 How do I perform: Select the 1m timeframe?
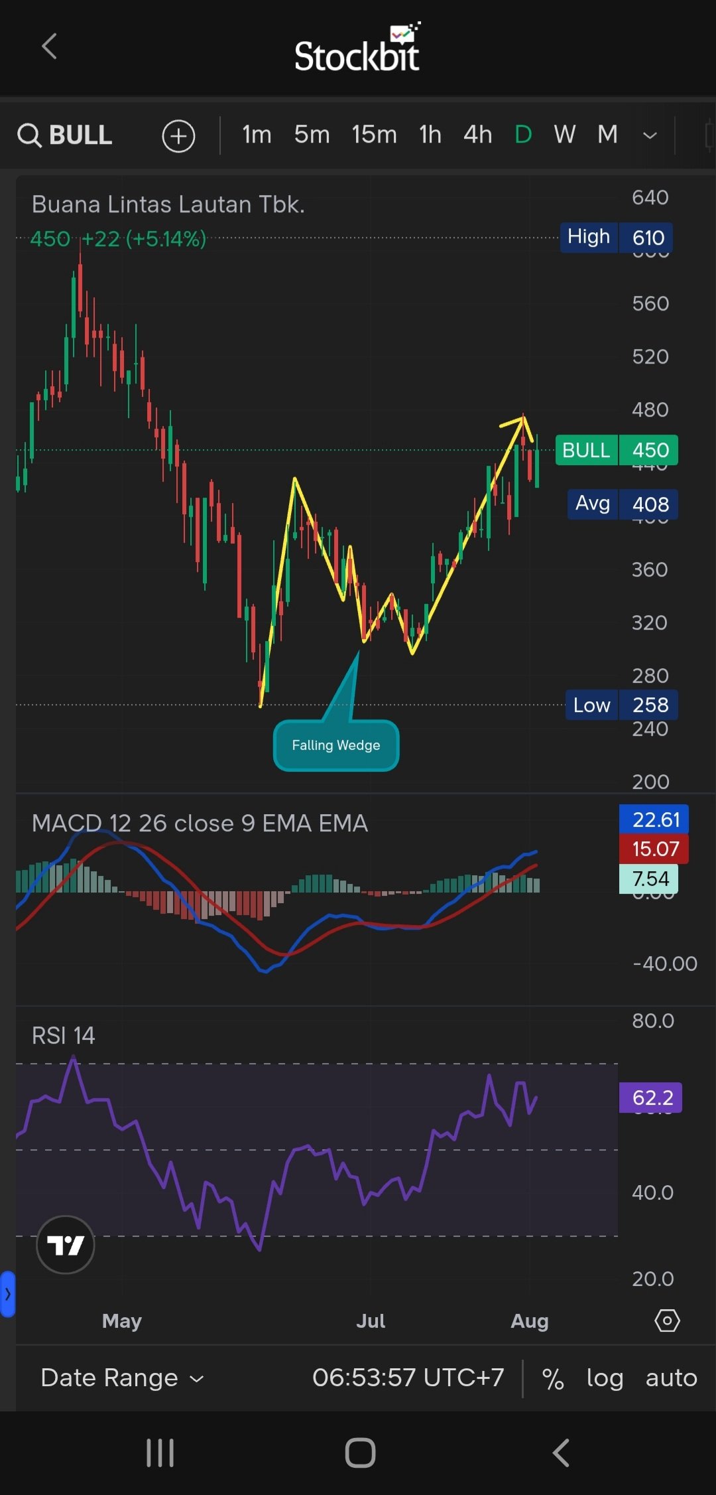point(257,135)
